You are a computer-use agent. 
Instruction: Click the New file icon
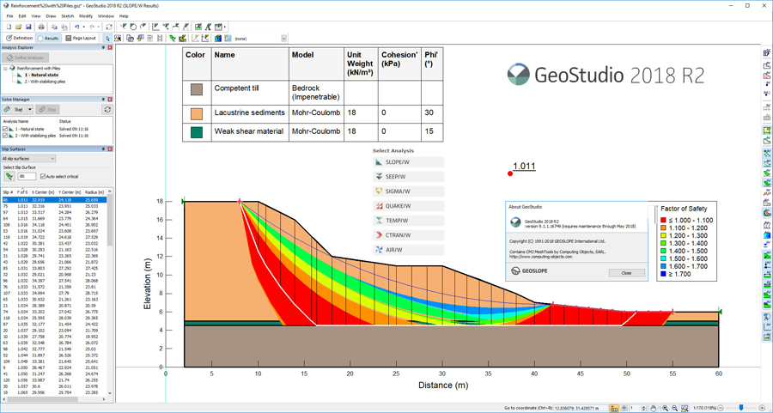tap(9, 27)
